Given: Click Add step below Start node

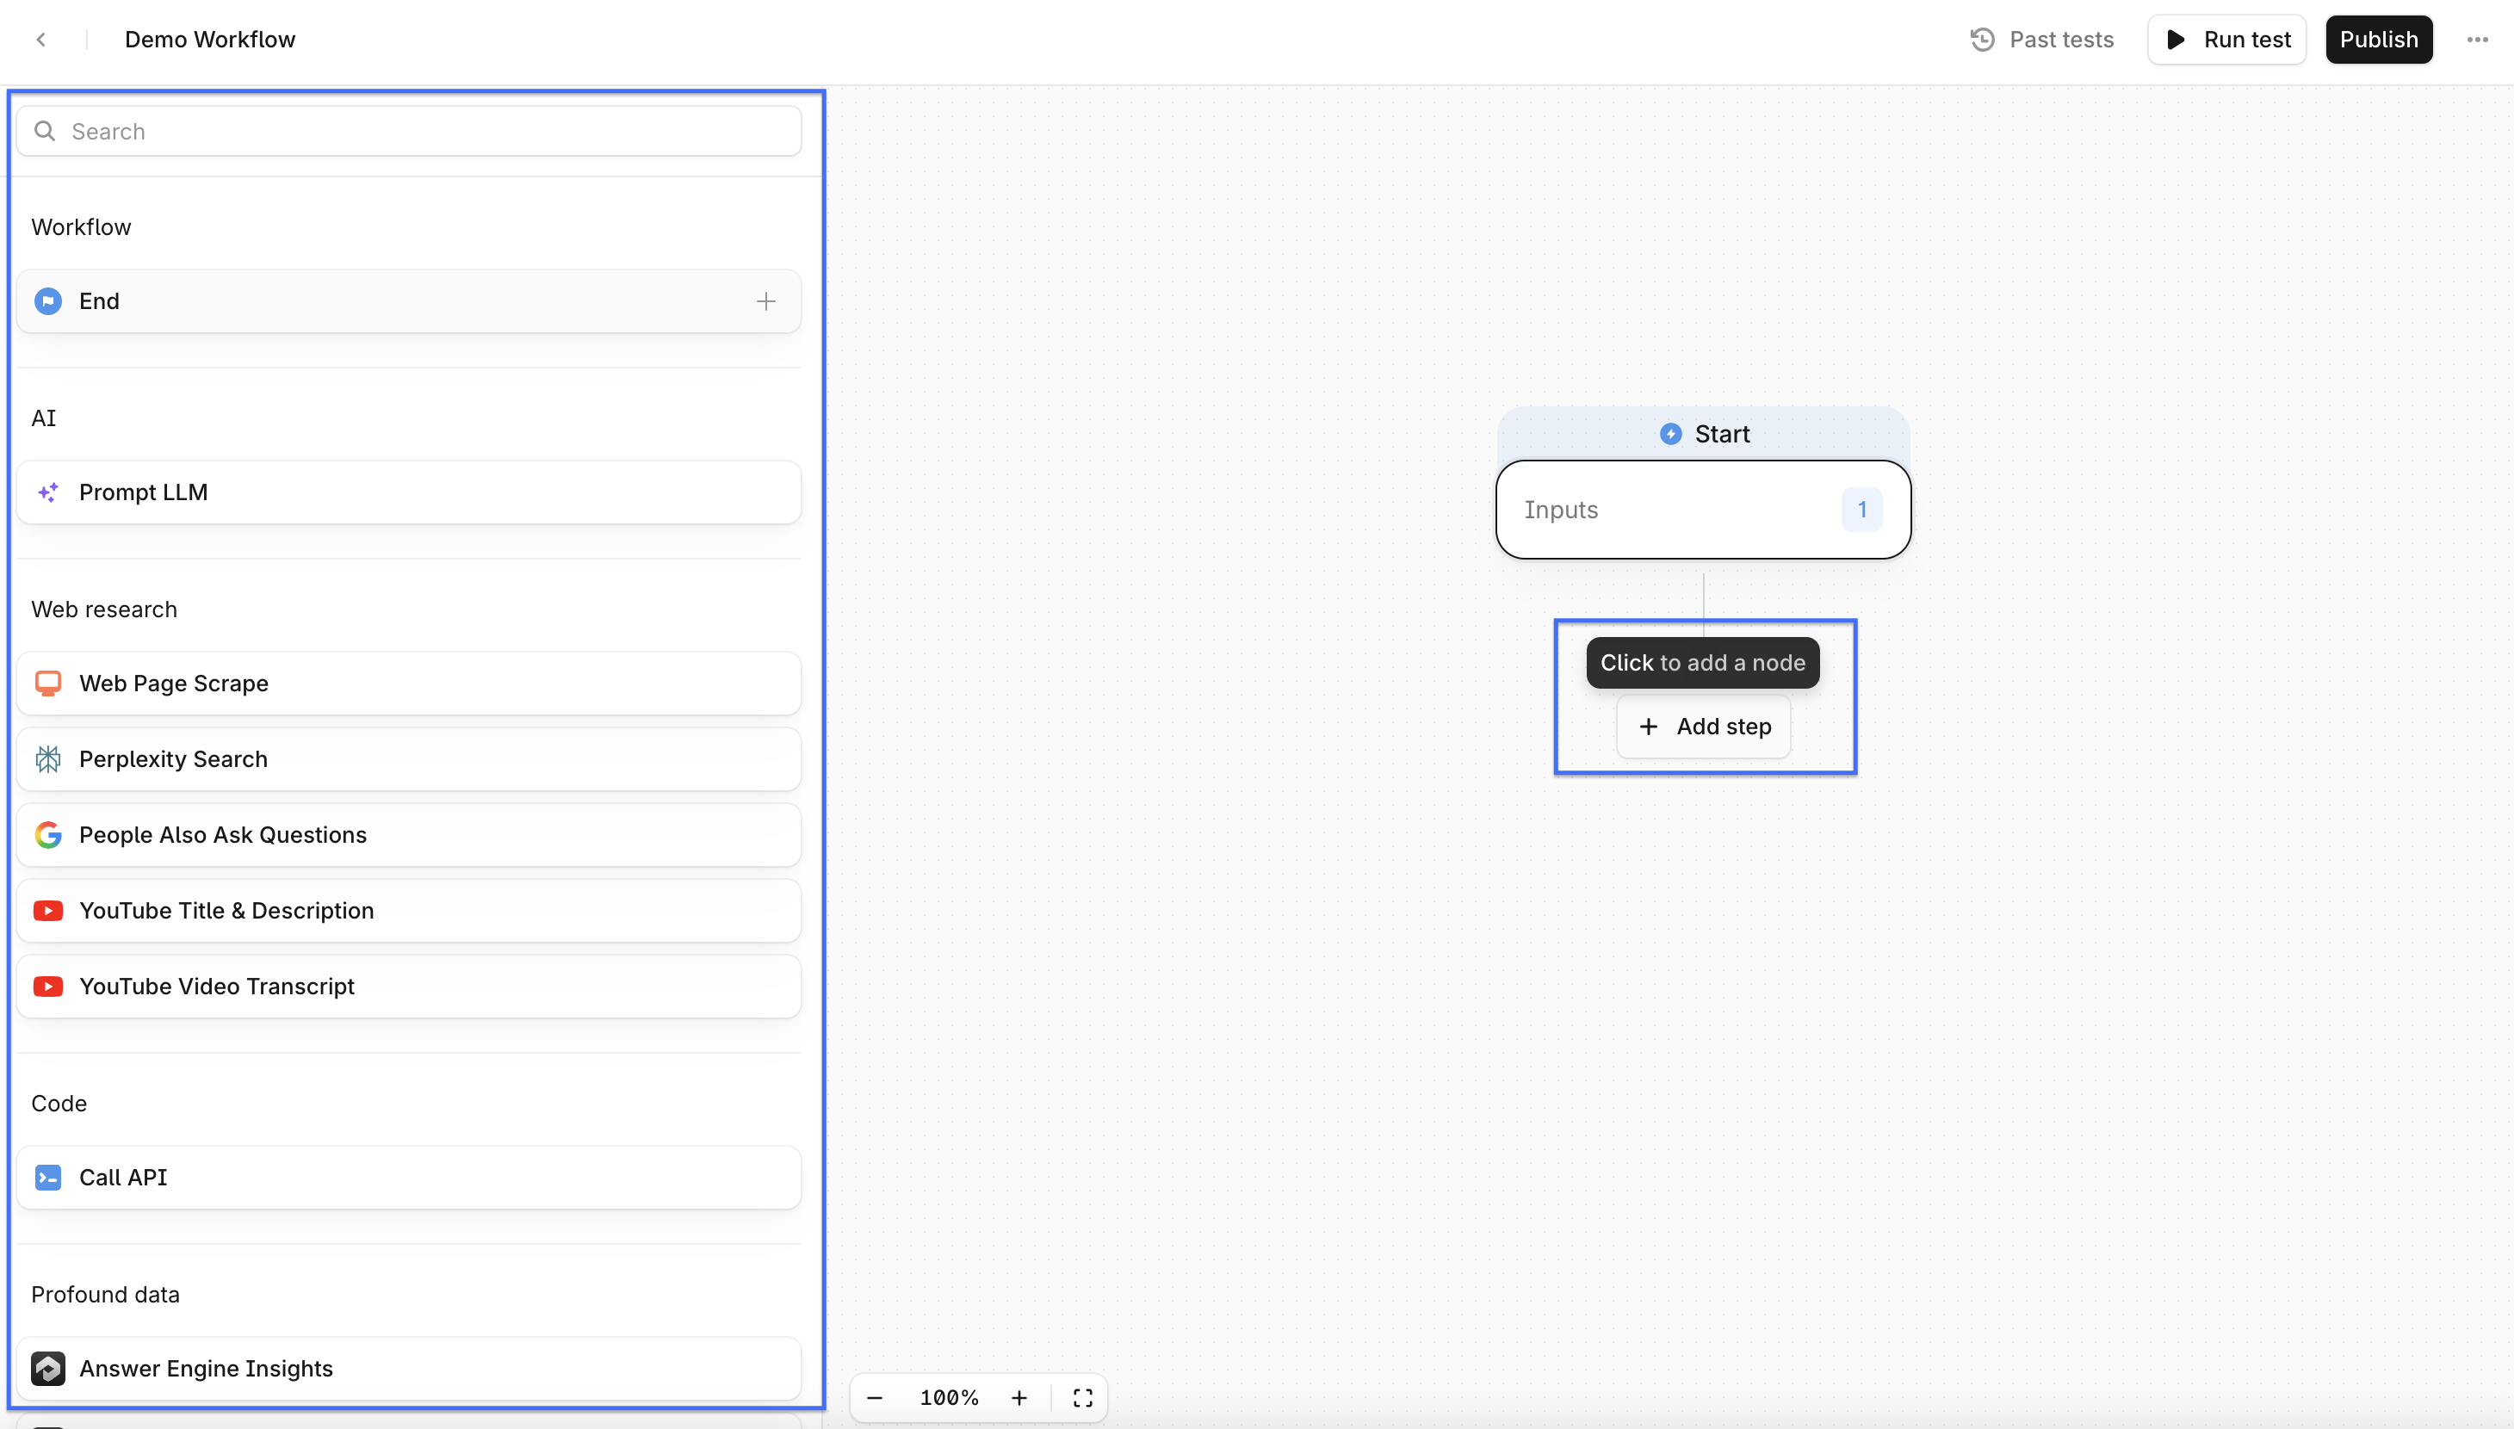Looking at the screenshot, I should coord(1704,727).
